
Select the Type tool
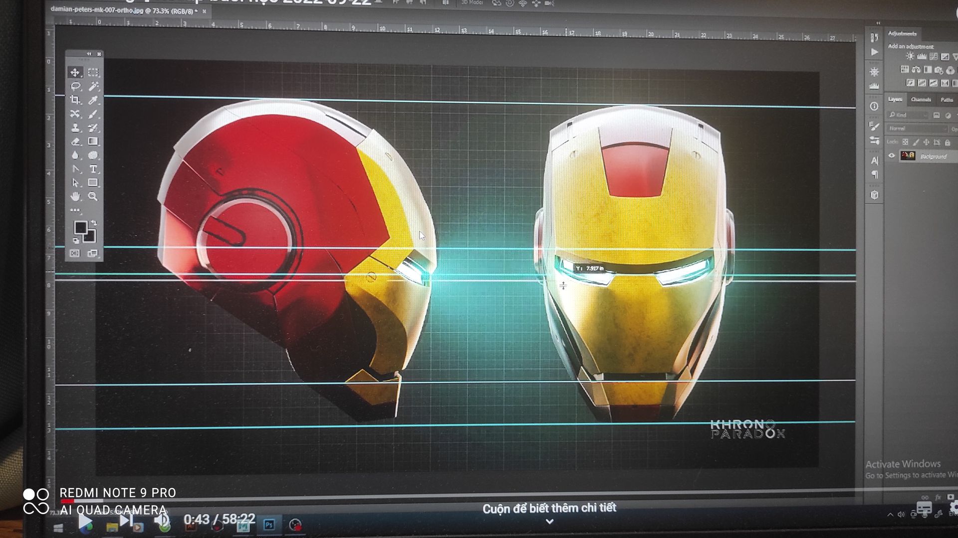[93, 169]
